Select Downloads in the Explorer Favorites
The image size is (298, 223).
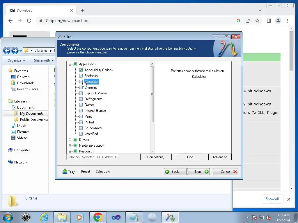coord(26,83)
